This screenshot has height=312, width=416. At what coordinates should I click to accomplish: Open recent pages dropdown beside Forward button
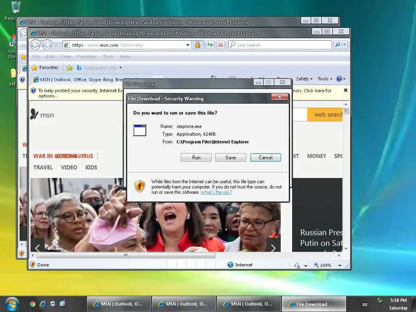click(56, 45)
